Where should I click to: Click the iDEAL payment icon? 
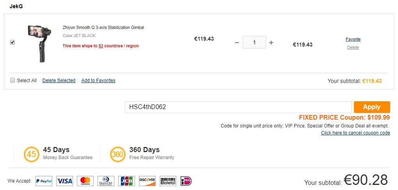[186, 181]
